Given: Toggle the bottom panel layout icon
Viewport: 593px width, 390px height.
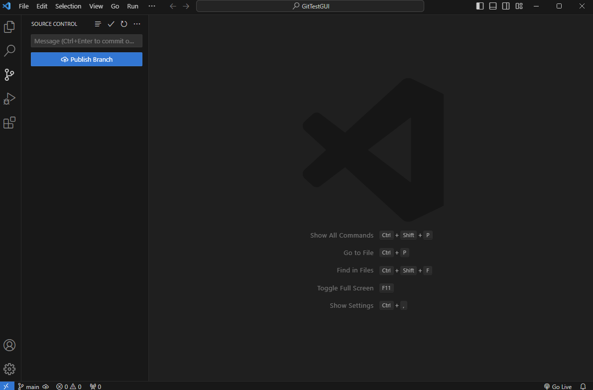Looking at the screenshot, I should tap(493, 6).
